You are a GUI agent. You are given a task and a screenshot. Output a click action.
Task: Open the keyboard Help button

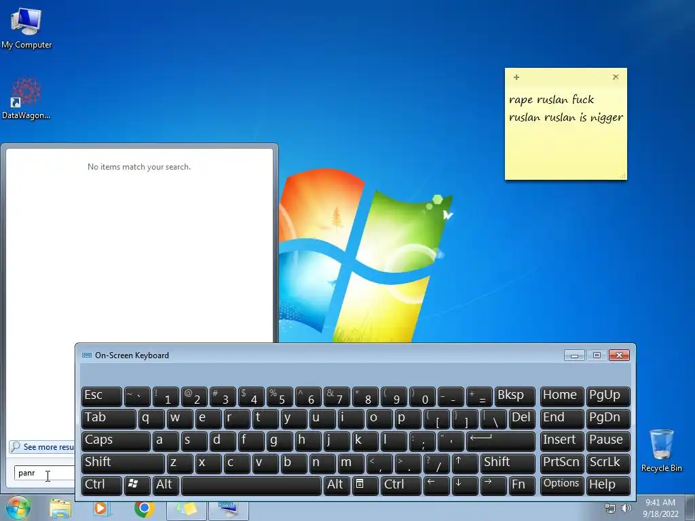[608, 485]
